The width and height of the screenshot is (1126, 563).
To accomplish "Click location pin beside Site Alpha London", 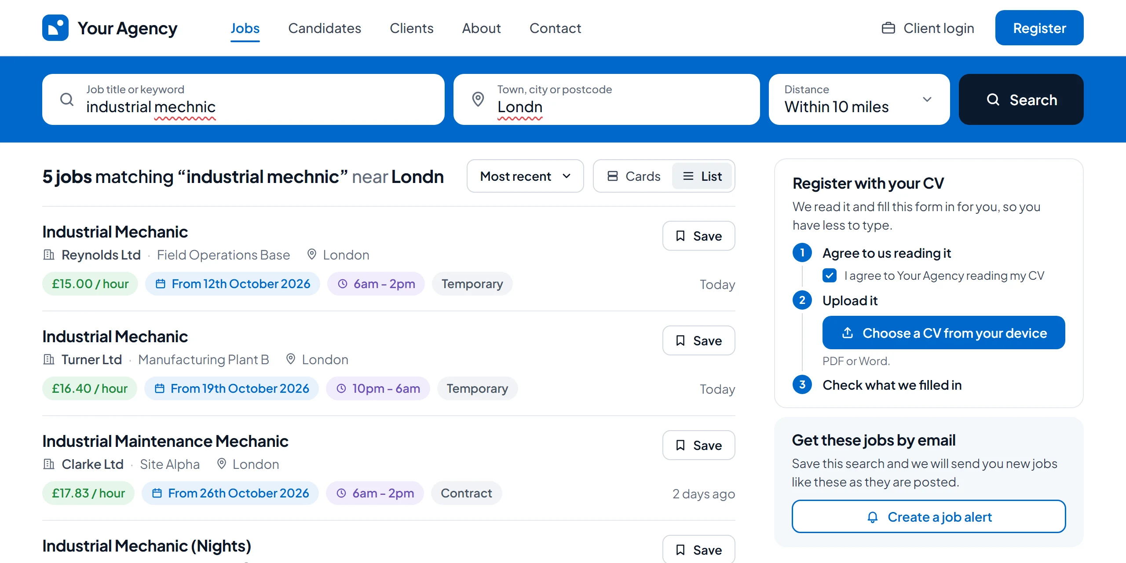I will coord(222,464).
